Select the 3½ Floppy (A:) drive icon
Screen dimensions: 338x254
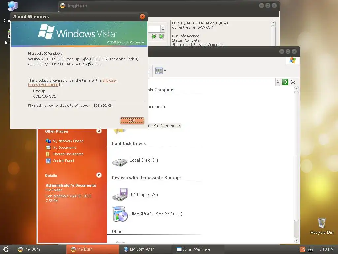[x=120, y=194]
